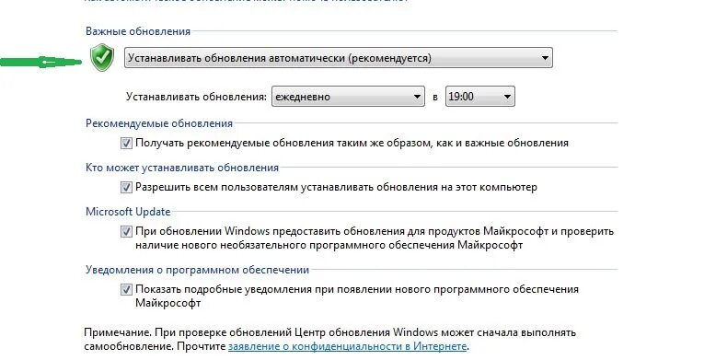Image resolution: width=704 pixels, height=360 pixels.
Task: Open the 'Устанавливать обновления автоматически' dropdown
Action: [338, 58]
